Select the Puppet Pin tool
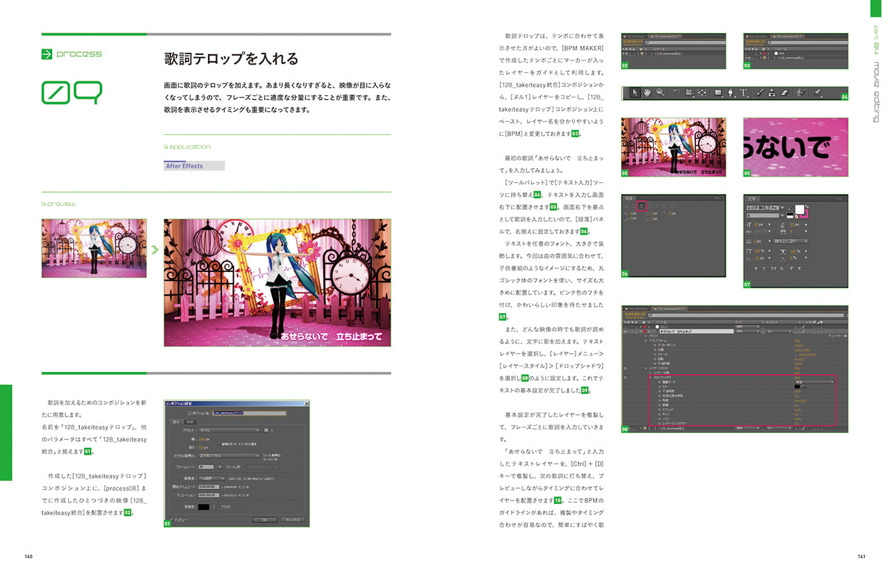This screenshot has height=577, width=890. (818, 92)
